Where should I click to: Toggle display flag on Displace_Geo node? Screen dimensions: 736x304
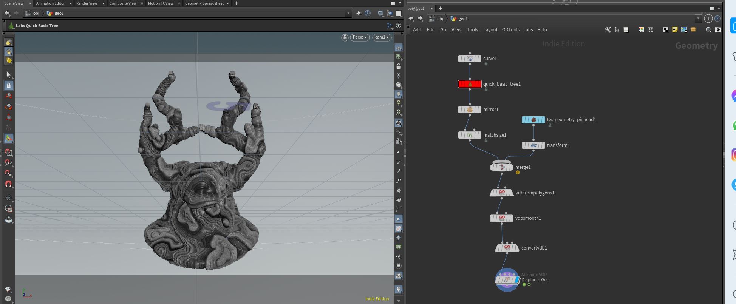517,280
